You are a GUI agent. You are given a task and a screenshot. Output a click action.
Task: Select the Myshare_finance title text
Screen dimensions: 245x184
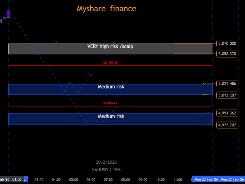coord(107,8)
